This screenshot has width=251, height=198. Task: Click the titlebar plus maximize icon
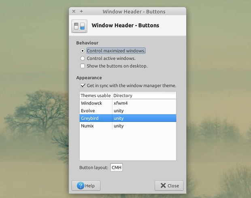(81, 11)
